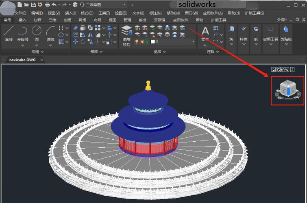307x203 pixels.
Task: Click the Undo arrow in quick toolbar
Action: [x=54, y=5]
